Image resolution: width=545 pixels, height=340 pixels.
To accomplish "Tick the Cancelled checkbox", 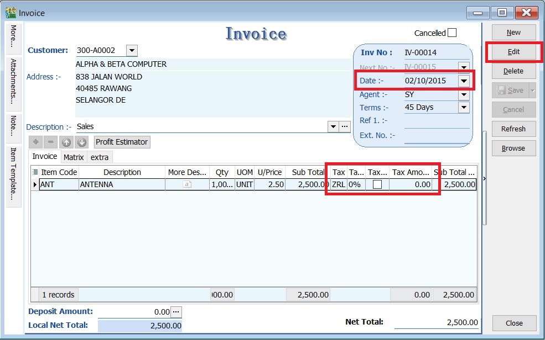I will (x=452, y=33).
